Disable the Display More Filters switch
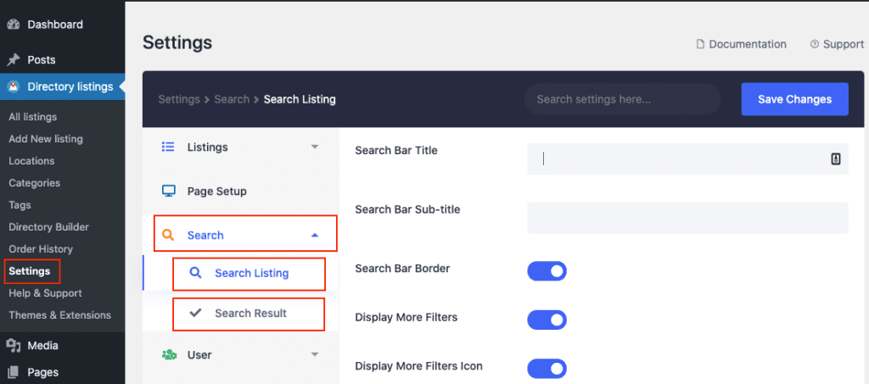Screen dimensions: 869x384 (x=547, y=320)
